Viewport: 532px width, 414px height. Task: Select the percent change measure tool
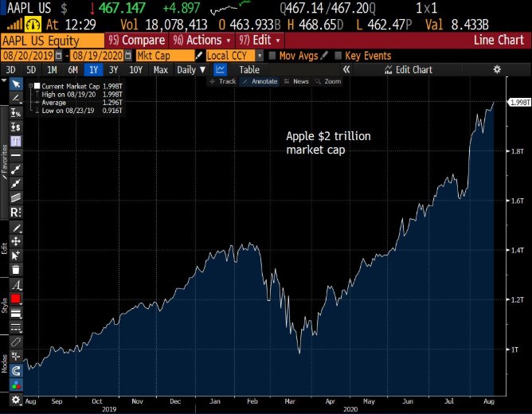pos(16,112)
